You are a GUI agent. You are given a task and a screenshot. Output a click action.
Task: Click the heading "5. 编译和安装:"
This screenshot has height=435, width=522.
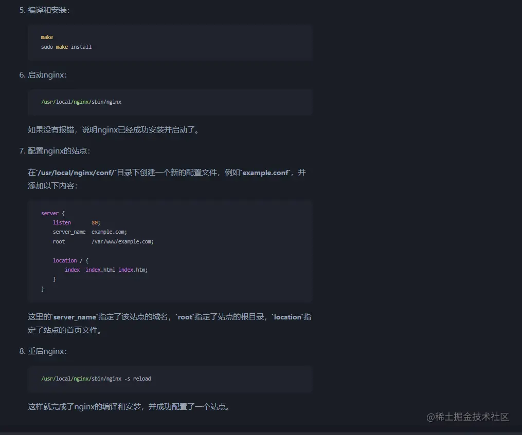tap(44, 10)
